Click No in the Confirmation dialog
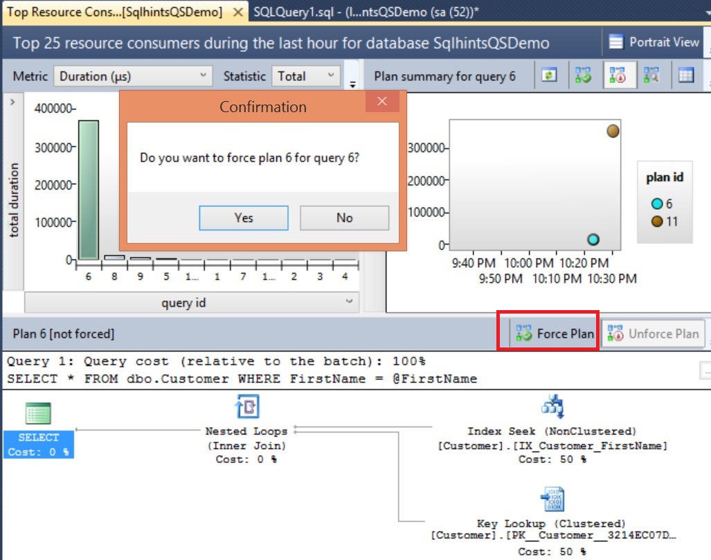Screen dimensions: 711x560 tap(344, 217)
